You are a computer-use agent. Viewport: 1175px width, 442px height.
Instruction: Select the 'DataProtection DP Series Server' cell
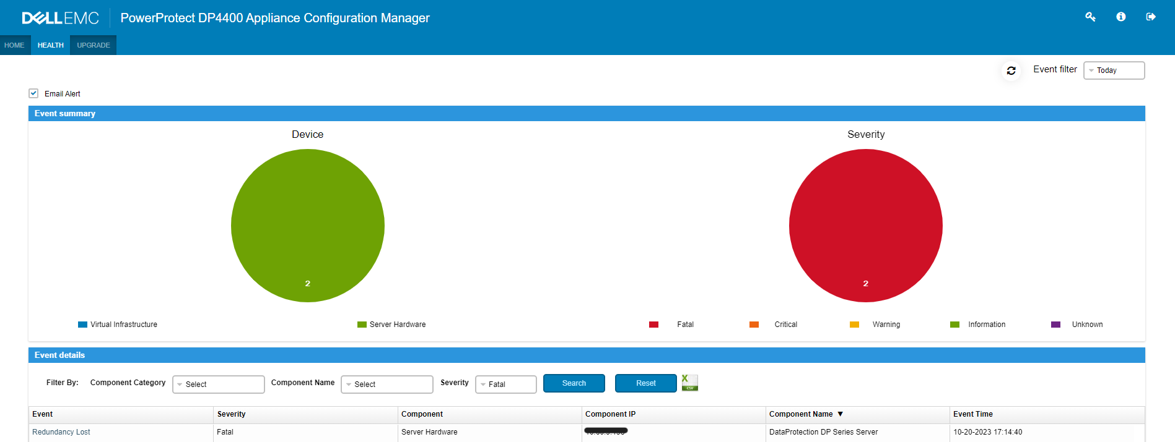click(x=858, y=432)
